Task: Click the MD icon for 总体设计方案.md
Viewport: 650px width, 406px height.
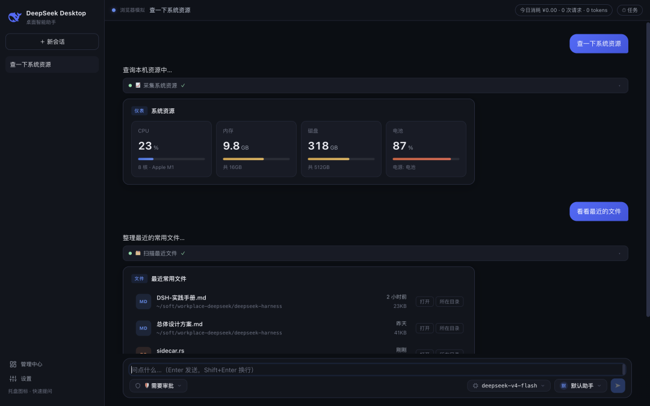Action: [143, 328]
